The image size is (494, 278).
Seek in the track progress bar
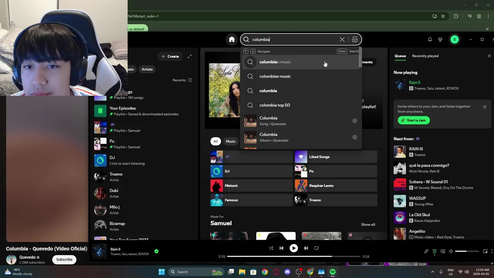tap(294, 256)
